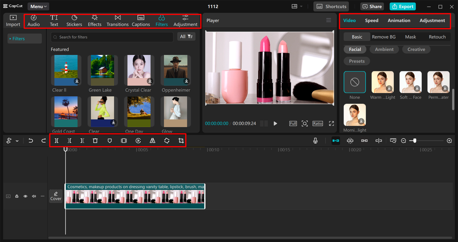The height and width of the screenshot is (242, 458).
Task: Click the player capture frame icon
Action: pyautogui.click(x=304, y=123)
